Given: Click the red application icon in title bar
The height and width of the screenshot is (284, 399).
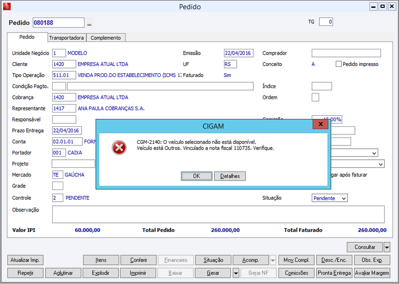Looking at the screenshot, I should coord(7,6).
